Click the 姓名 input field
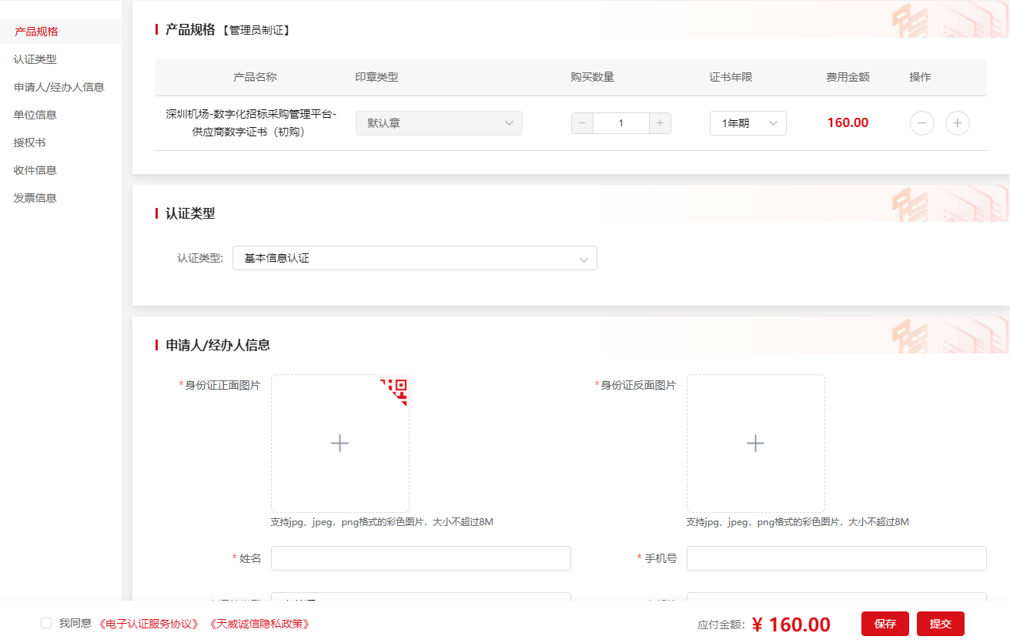This screenshot has width=1010, height=643. [420, 558]
